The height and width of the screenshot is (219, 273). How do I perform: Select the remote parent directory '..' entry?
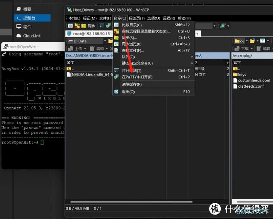click(x=237, y=69)
